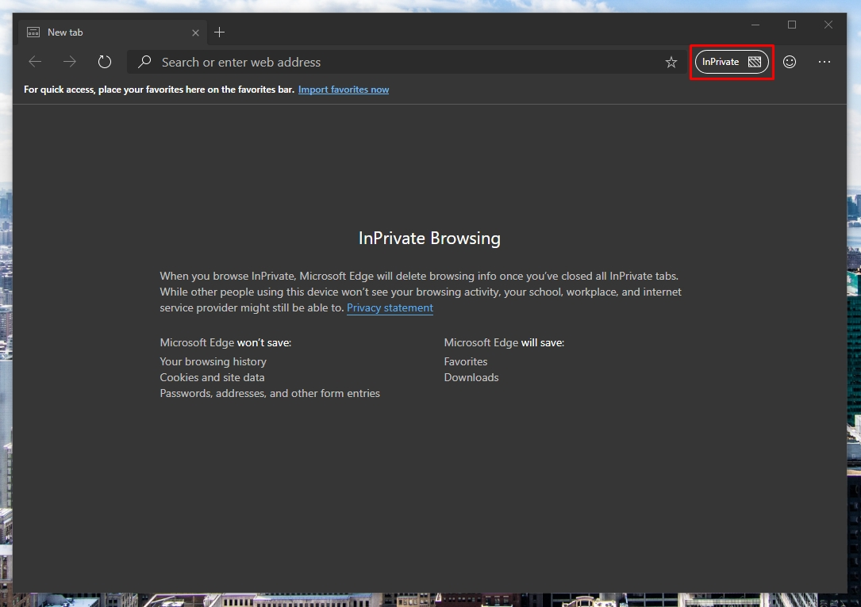Image resolution: width=861 pixels, height=607 pixels.
Task: Close the Edge window
Action: pos(828,25)
